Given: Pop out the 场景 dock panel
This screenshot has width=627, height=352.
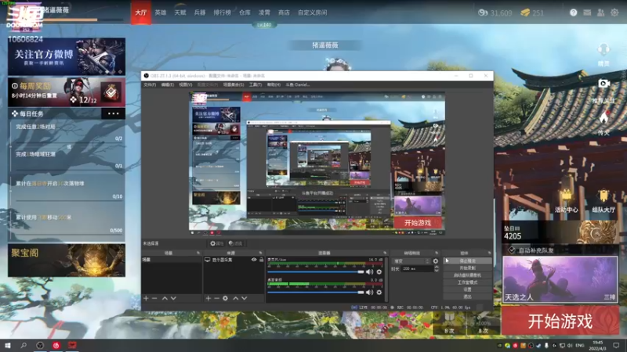Looking at the screenshot, I should point(198,253).
